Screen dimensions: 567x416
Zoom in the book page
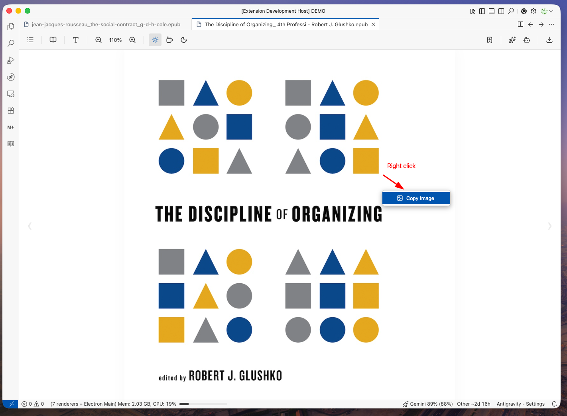click(132, 40)
